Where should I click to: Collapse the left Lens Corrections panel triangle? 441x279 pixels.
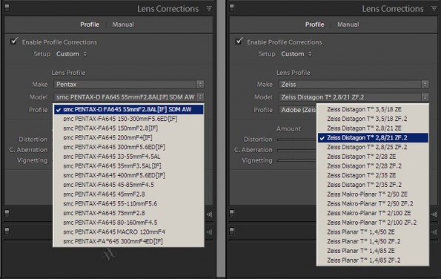click(x=209, y=8)
